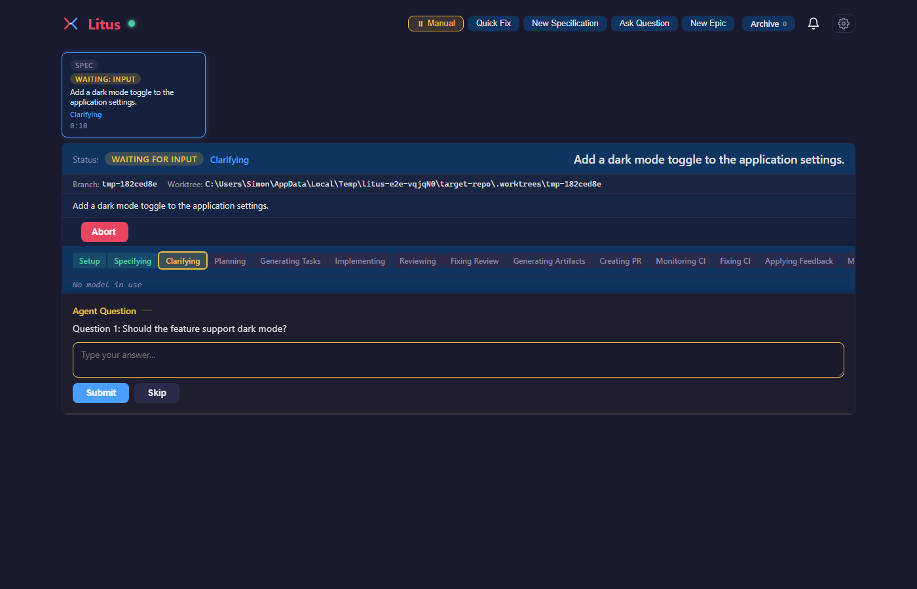Image resolution: width=917 pixels, height=589 pixels.
Task: Click the Question 1 dark mode text
Action: point(179,329)
